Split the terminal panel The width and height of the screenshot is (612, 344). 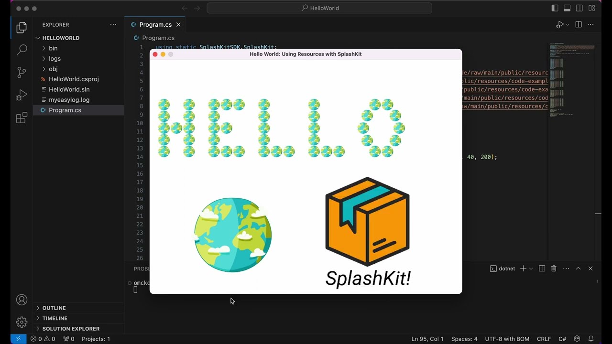[542, 269]
